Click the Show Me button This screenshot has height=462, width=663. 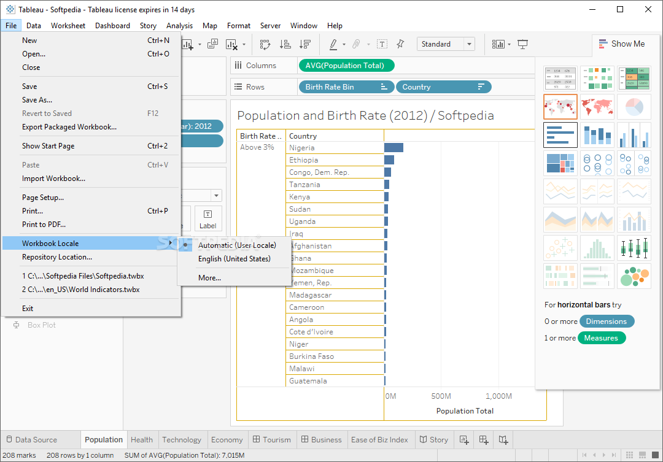click(621, 44)
